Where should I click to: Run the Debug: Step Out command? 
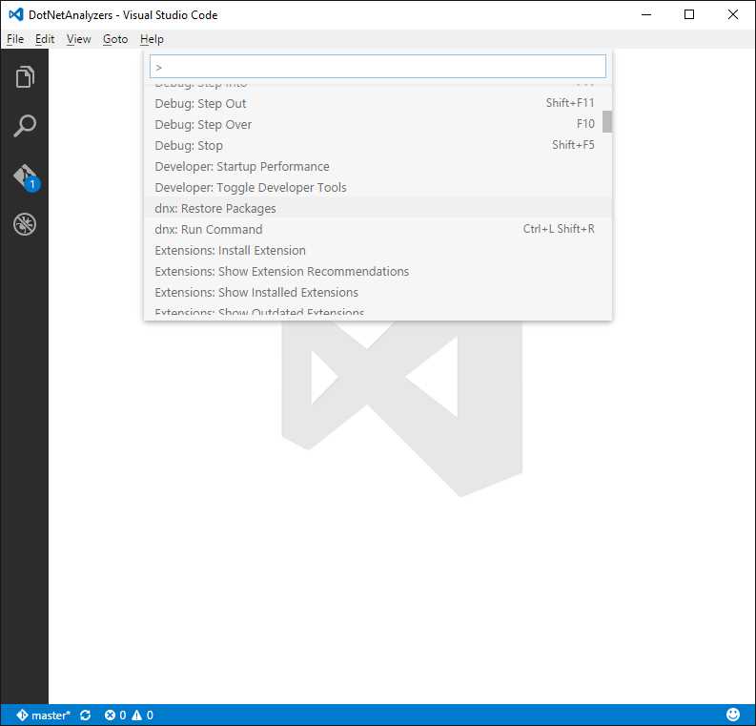378,103
